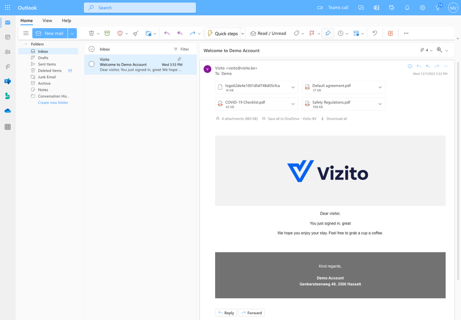Open the People icon in the sidebar
Image resolution: width=461 pixels, height=320 pixels.
(x=7, y=52)
